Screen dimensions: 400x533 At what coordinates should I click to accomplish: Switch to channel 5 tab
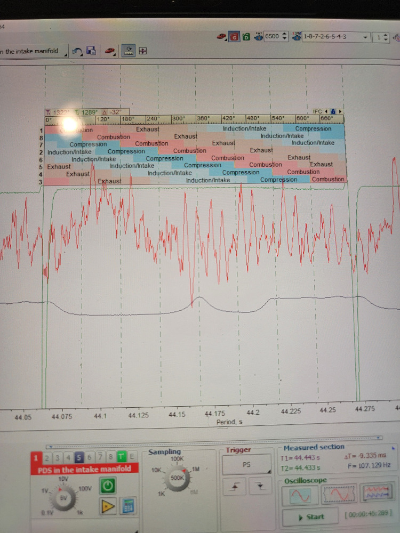click(x=78, y=457)
